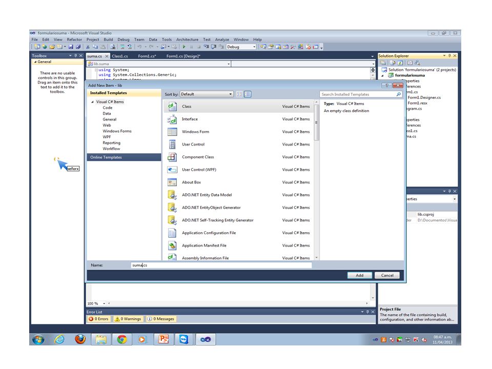Switch to the Form1.cs [Design]* tab

coord(183,56)
